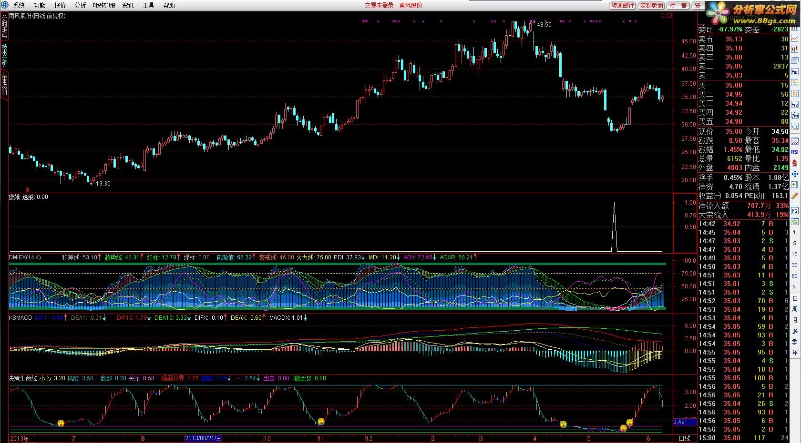Click the 买一 price 35.00
The height and width of the screenshot is (443, 801).
pyautogui.click(x=734, y=85)
